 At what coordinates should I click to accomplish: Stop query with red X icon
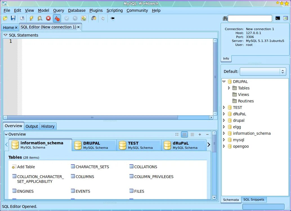pos(48,18)
